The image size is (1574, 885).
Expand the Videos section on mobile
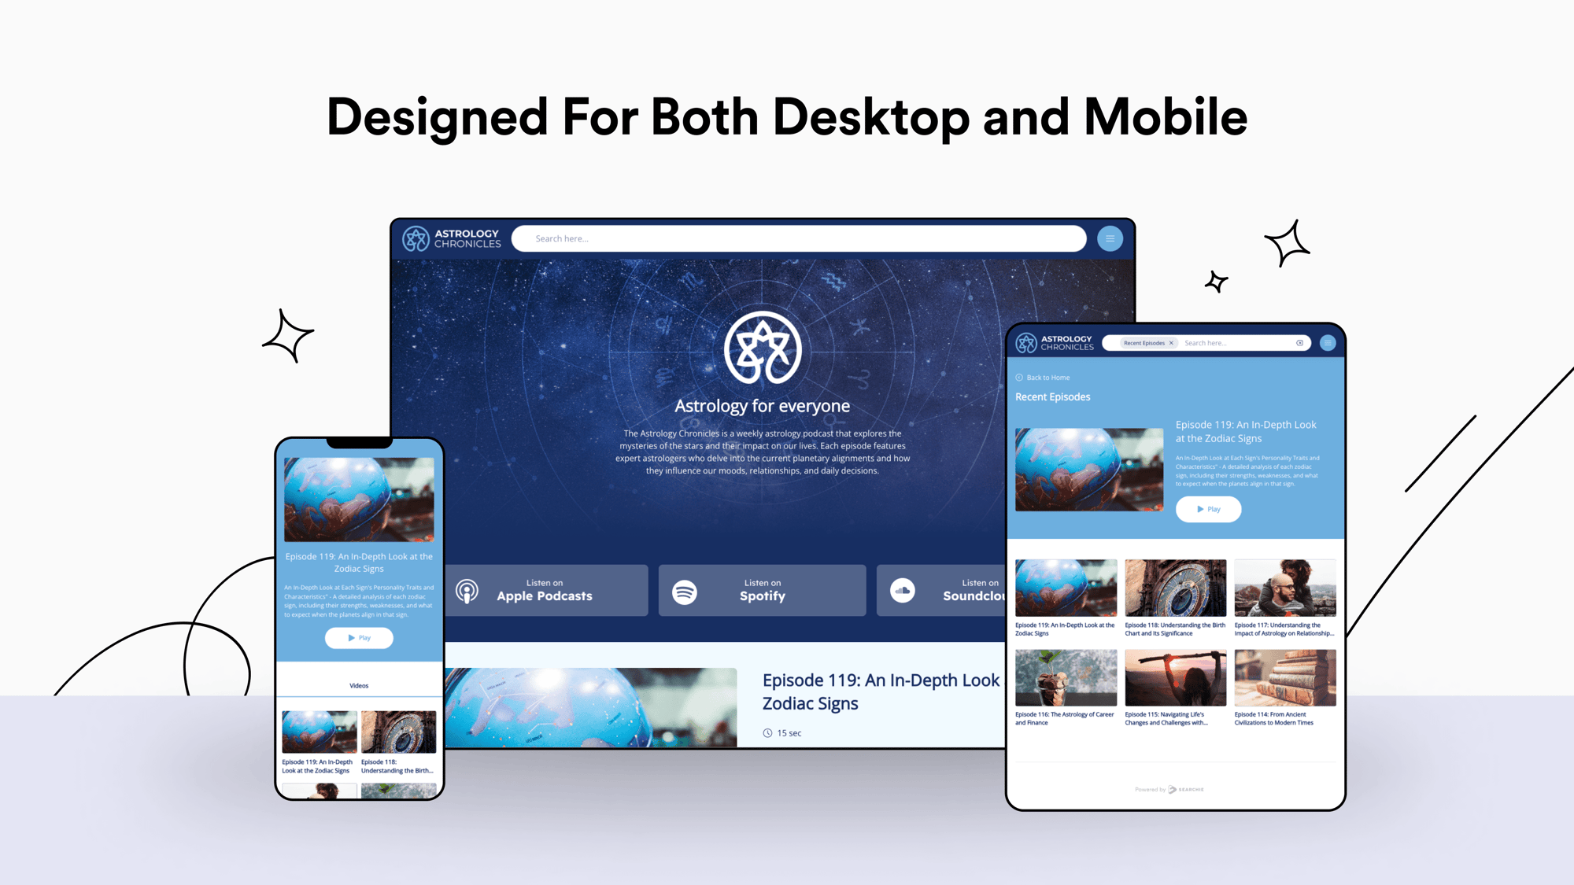[359, 683]
